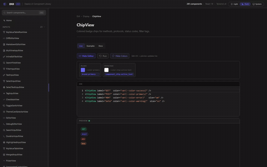The width and height of the screenshot is (267, 167).
Task: Toggle the sidebar panel icon beside DUI
Action: point(5,4)
